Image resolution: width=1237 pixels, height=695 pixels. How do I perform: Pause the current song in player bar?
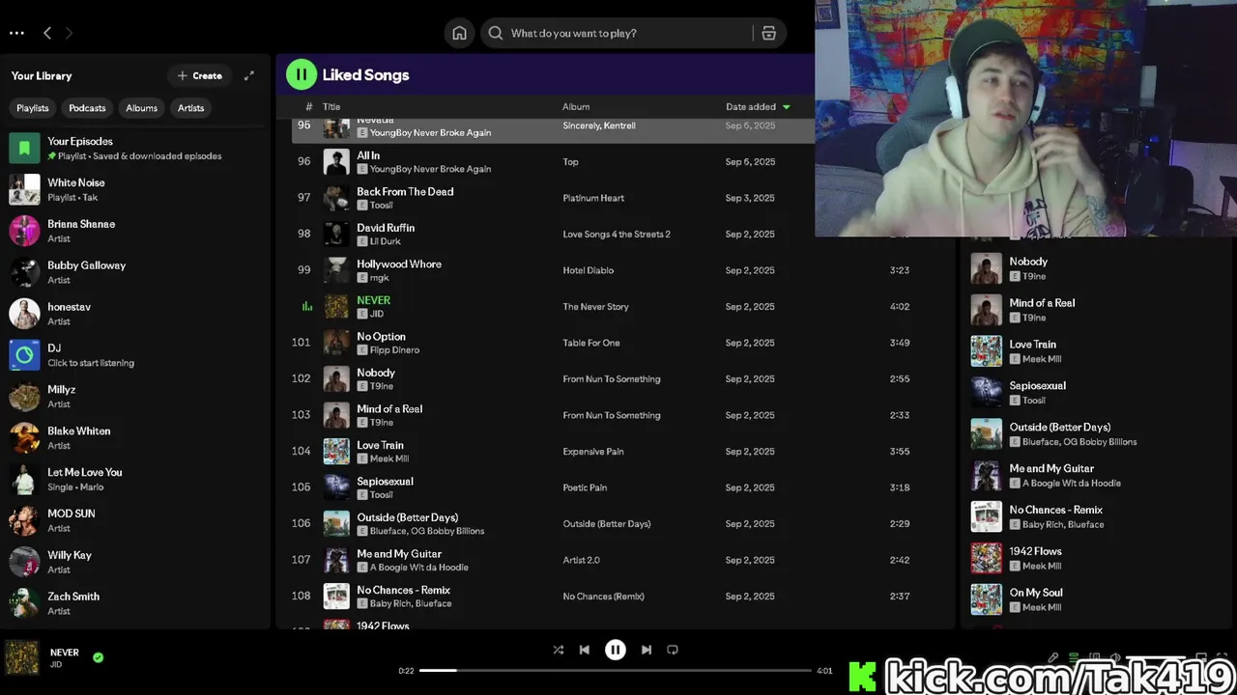pos(616,650)
